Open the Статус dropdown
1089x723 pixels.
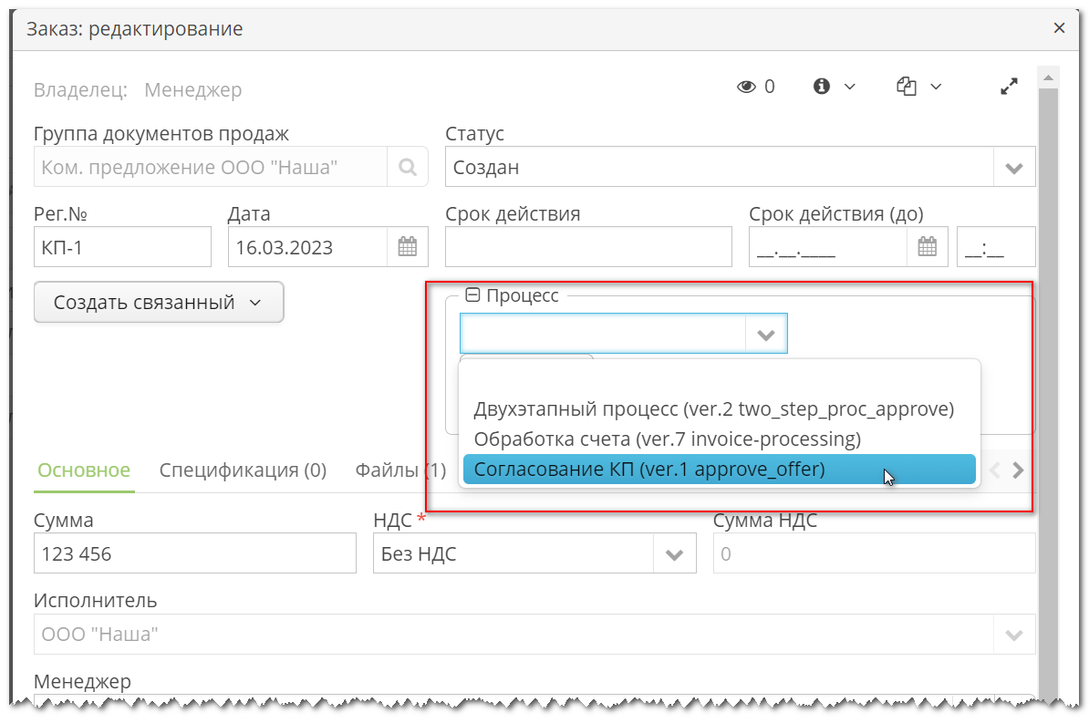(1014, 167)
